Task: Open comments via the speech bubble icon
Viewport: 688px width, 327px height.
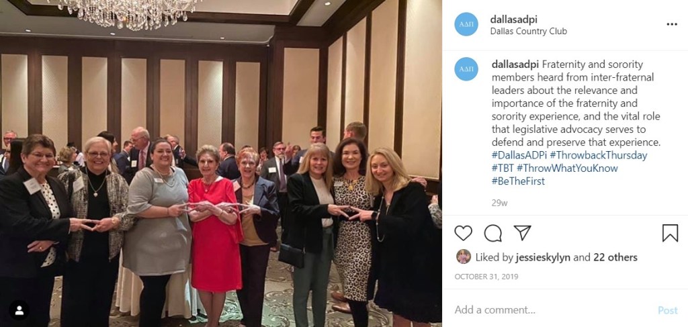Action: [x=492, y=233]
